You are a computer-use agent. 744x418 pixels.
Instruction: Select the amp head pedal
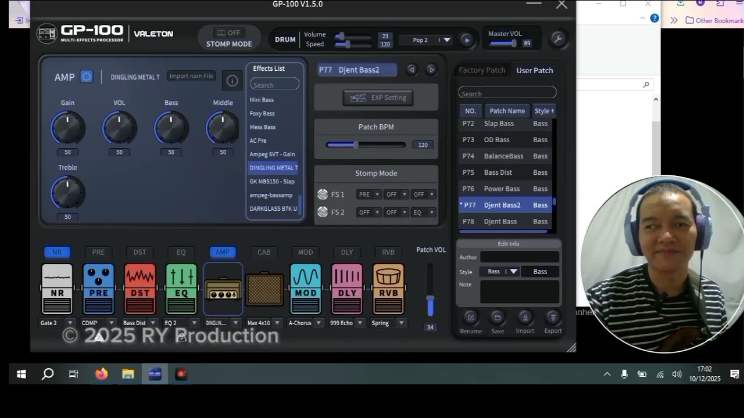(x=223, y=289)
